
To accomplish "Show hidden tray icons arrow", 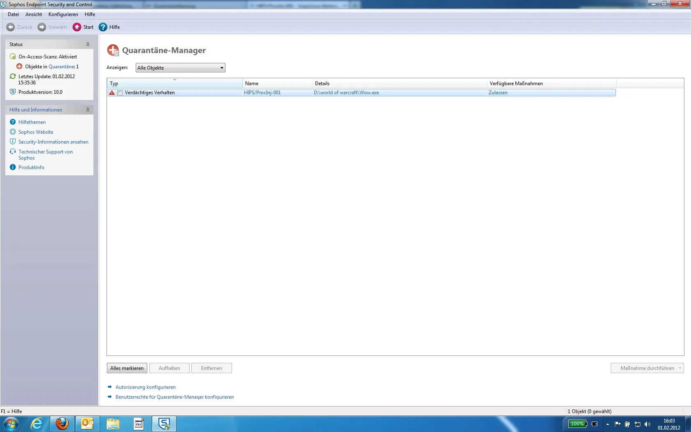I will [x=608, y=424].
